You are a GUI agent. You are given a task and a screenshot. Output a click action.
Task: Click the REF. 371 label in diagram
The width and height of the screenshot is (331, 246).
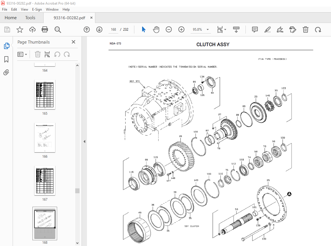[135, 81]
